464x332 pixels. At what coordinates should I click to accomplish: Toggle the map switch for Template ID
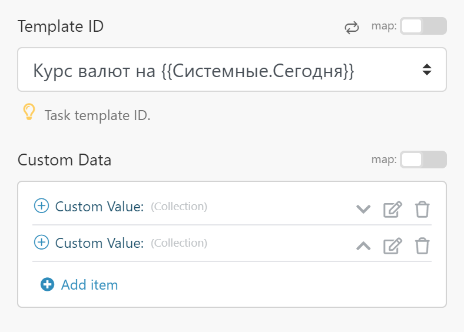point(423,26)
